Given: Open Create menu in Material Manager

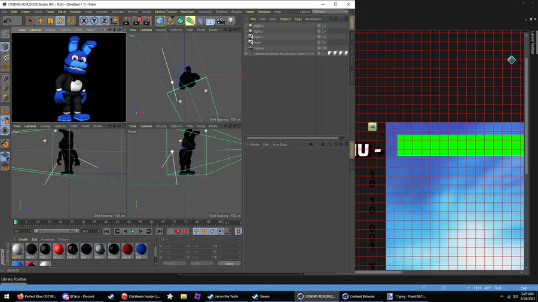Looking at the screenshot, I should pos(23,239).
